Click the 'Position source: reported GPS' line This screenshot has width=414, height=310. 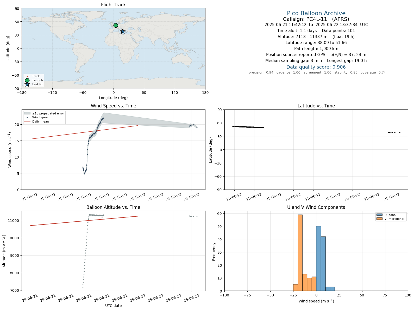coord(316,55)
